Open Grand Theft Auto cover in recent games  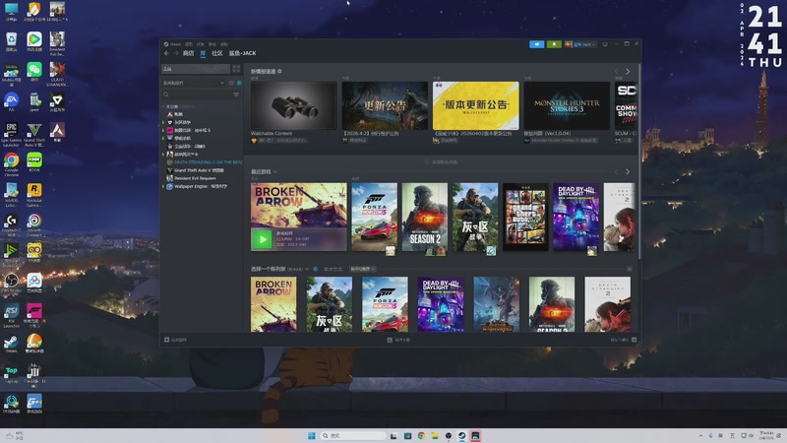[525, 217]
